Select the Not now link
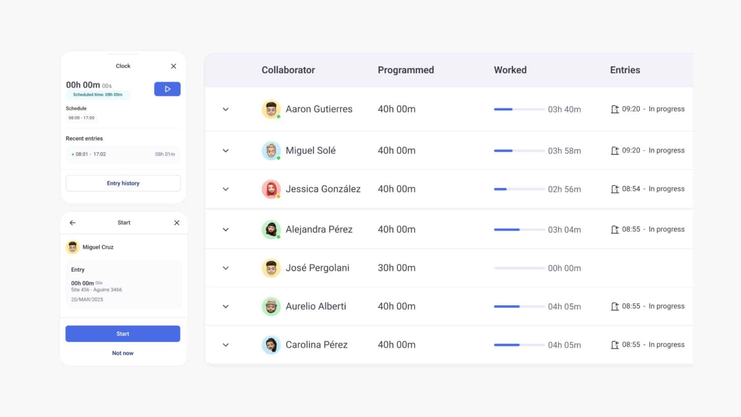 [x=123, y=353]
